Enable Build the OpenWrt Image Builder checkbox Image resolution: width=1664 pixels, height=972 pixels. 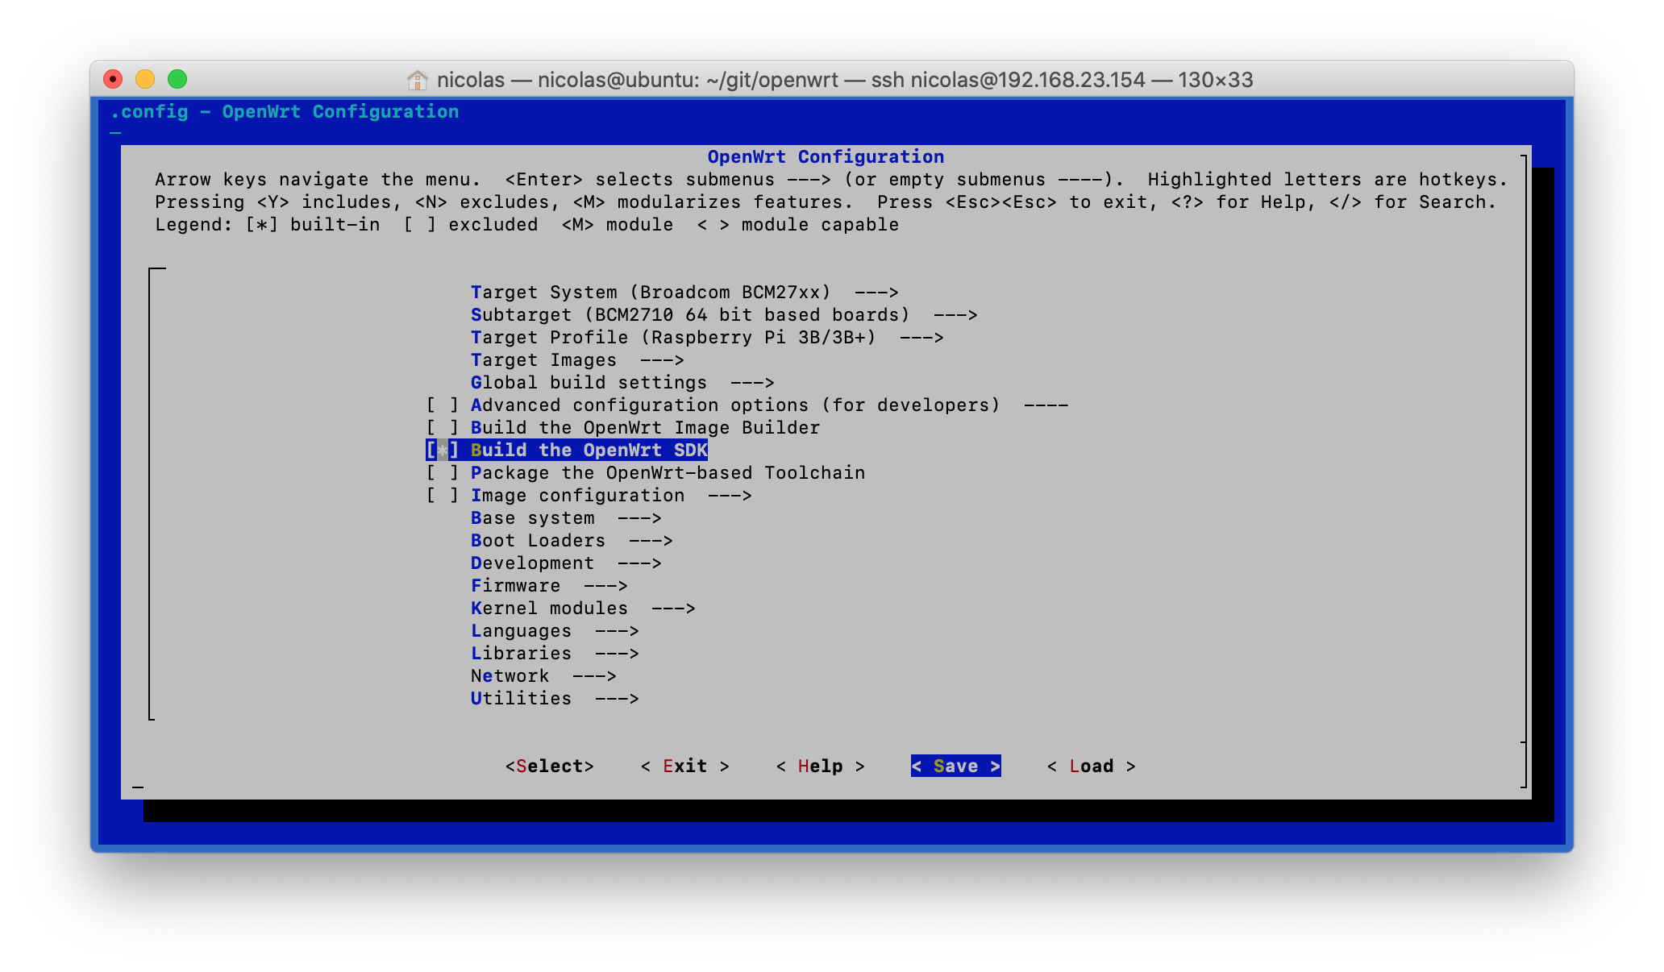(x=442, y=428)
